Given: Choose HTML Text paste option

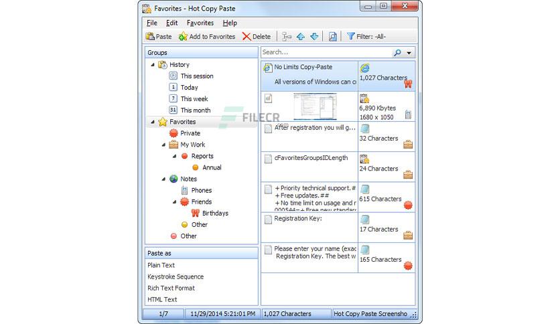Looking at the screenshot, I should tap(162, 299).
